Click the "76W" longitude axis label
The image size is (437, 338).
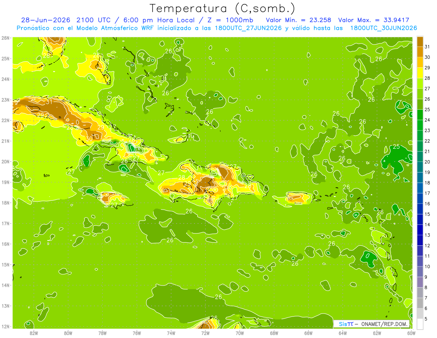pyautogui.click(x=137, y=333)
